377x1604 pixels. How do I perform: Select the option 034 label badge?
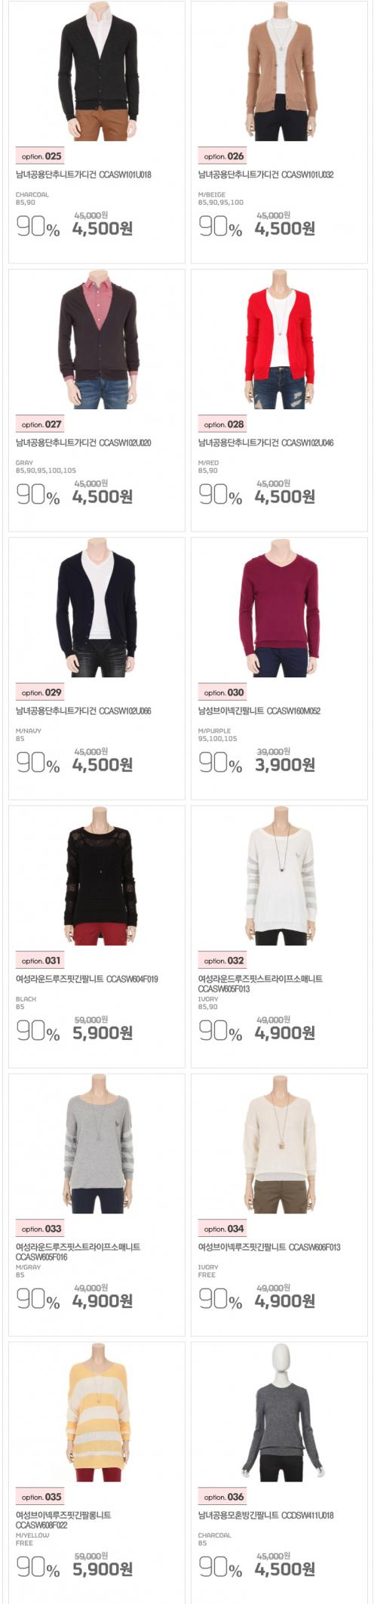[223, 1229]
